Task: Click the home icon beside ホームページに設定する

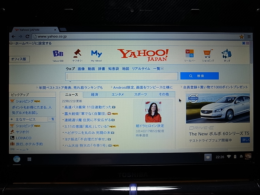Action: tap(11, 43)
